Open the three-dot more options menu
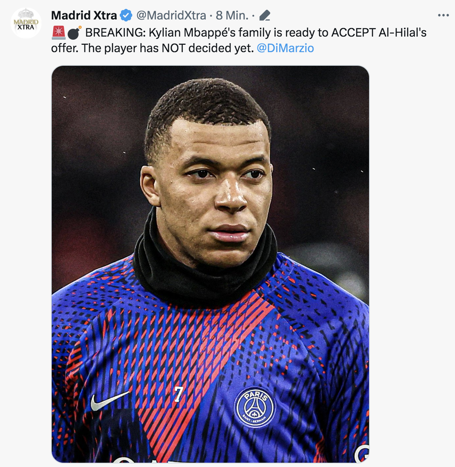This screenshot has height=467, width=455. [443, 16]
